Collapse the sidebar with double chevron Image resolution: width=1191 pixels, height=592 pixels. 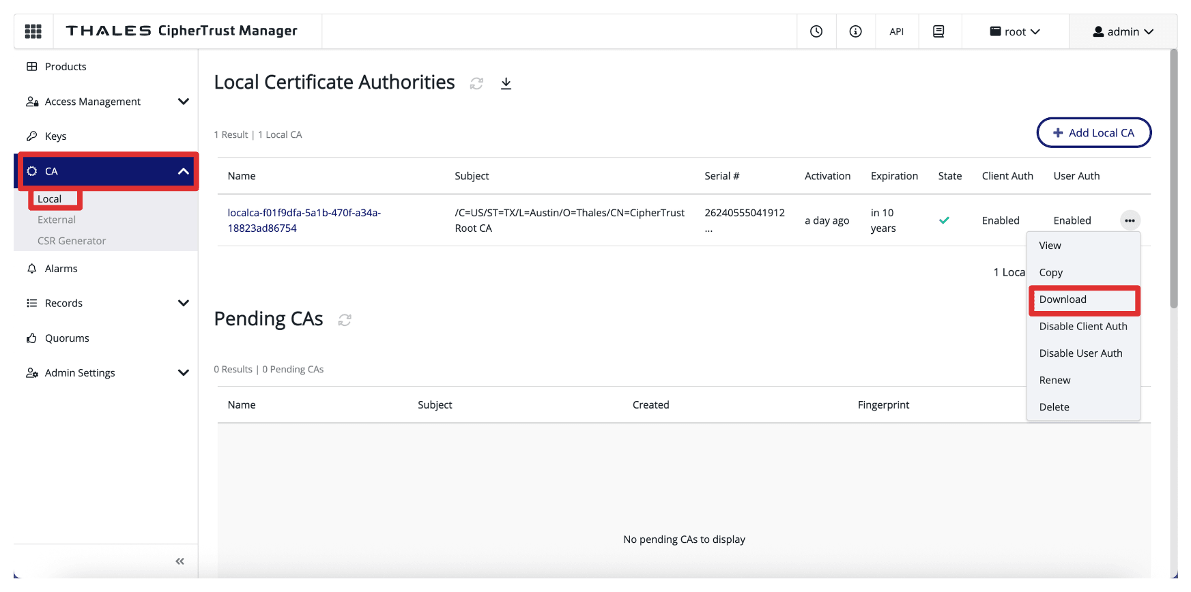[x=180, y=561]
